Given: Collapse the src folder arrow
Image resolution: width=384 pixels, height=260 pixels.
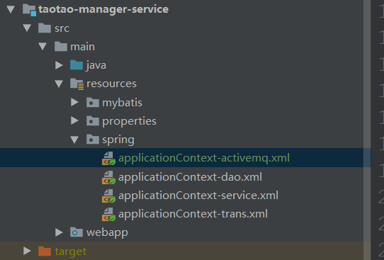Looking at the screenshot, I should [27, 28].
